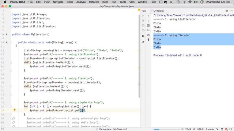Viewport: 234px width, 131px height.
Task: Restore layout using the Run panel layout icon
Action: [x=143, y=36]
